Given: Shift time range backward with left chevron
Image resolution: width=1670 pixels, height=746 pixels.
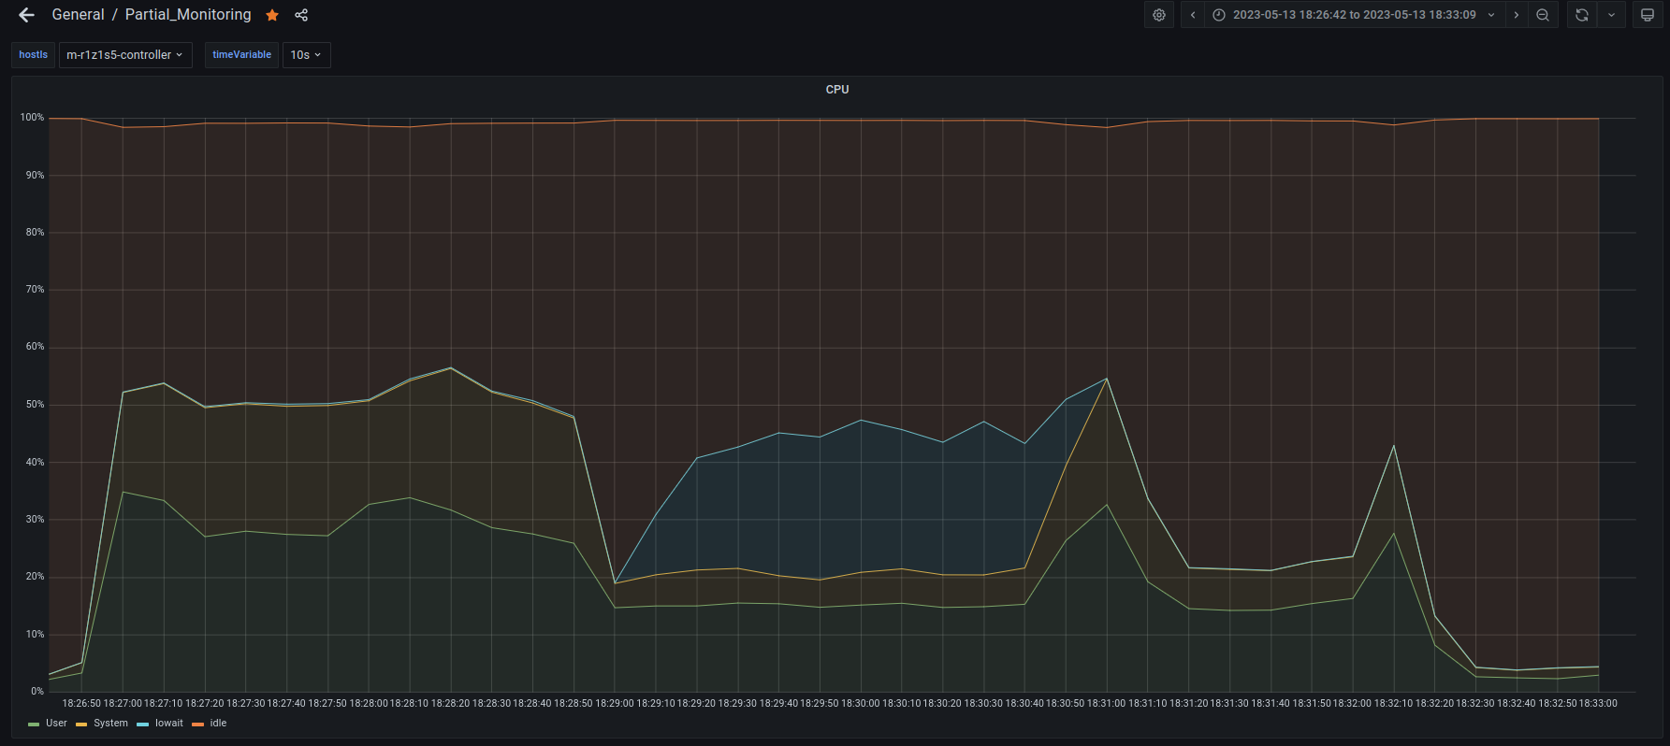Looking at the screenshot, I should tap(1193, 15).
